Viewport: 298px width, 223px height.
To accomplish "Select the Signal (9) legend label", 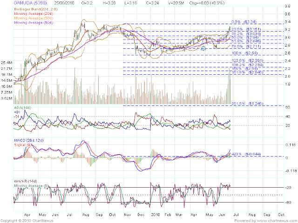I will [23, 144].
